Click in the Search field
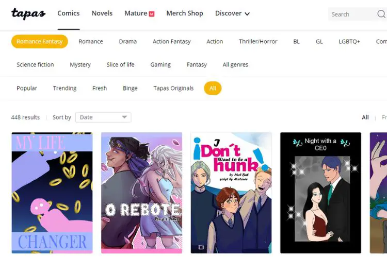387x257 pixels. [x=353, y=14]
